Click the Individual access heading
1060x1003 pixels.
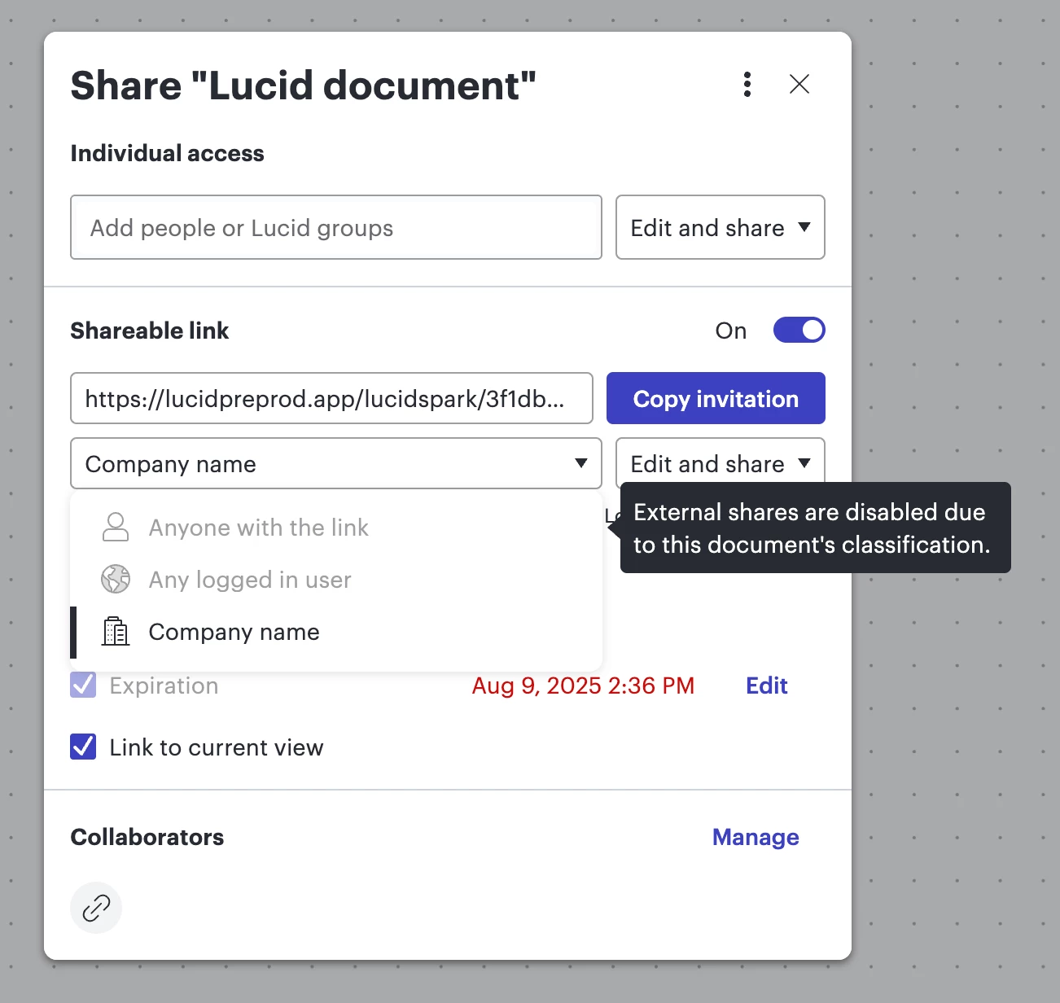[168, 153]
